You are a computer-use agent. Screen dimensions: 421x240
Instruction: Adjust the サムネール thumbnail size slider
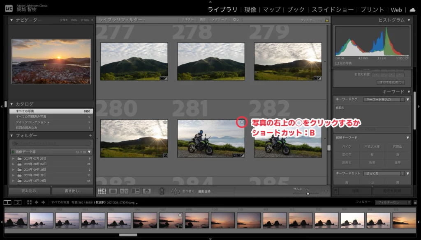pos(307,193)
